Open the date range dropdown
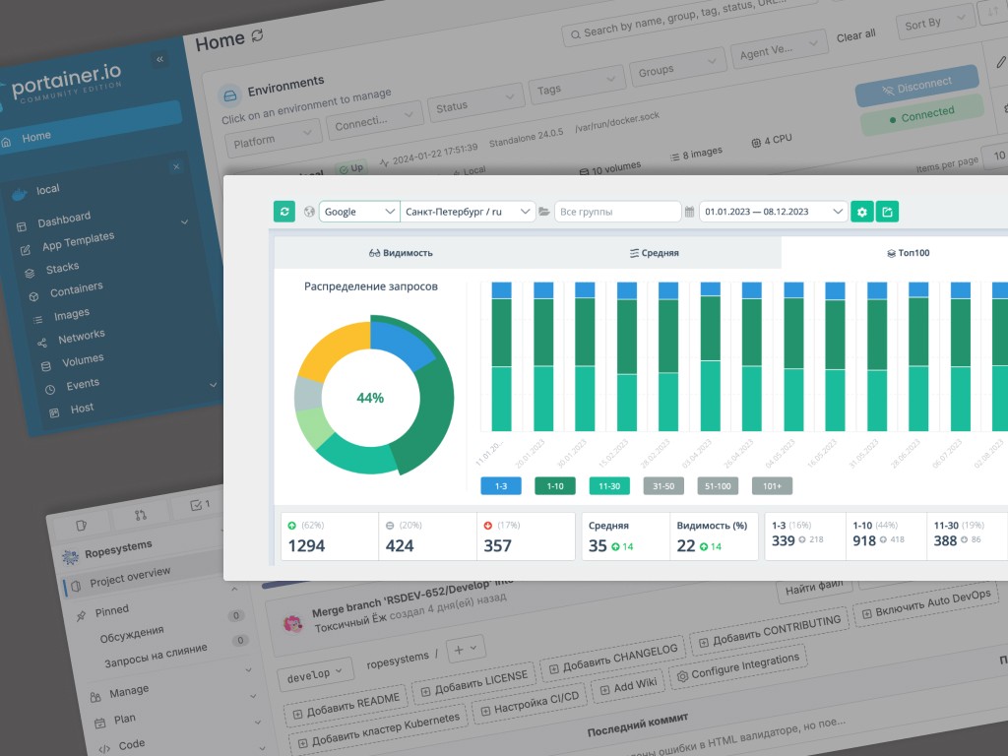 [x=773, y=212]
